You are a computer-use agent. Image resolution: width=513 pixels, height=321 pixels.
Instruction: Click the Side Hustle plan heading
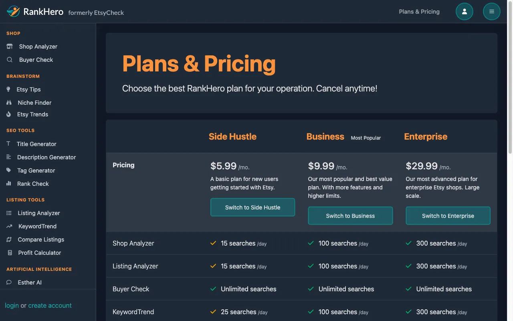tap(232, 136)
